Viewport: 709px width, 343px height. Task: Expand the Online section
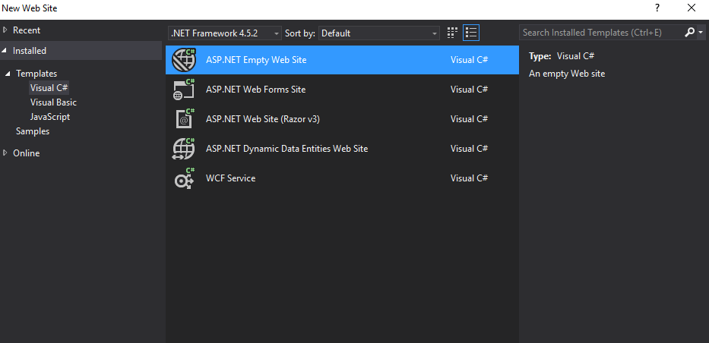point(6,153)
